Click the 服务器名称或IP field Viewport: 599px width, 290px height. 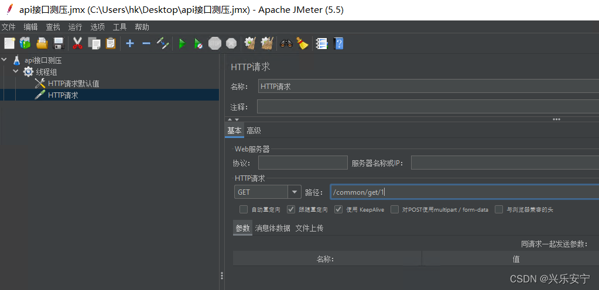505,163
